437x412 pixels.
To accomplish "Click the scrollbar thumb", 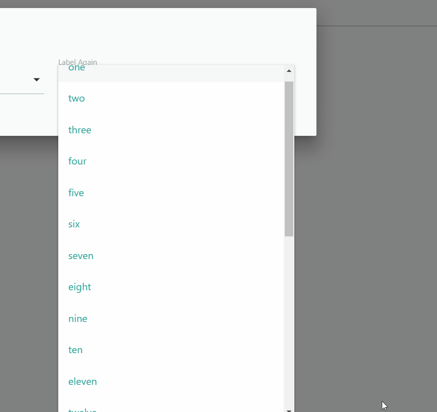I will (289, 156).
